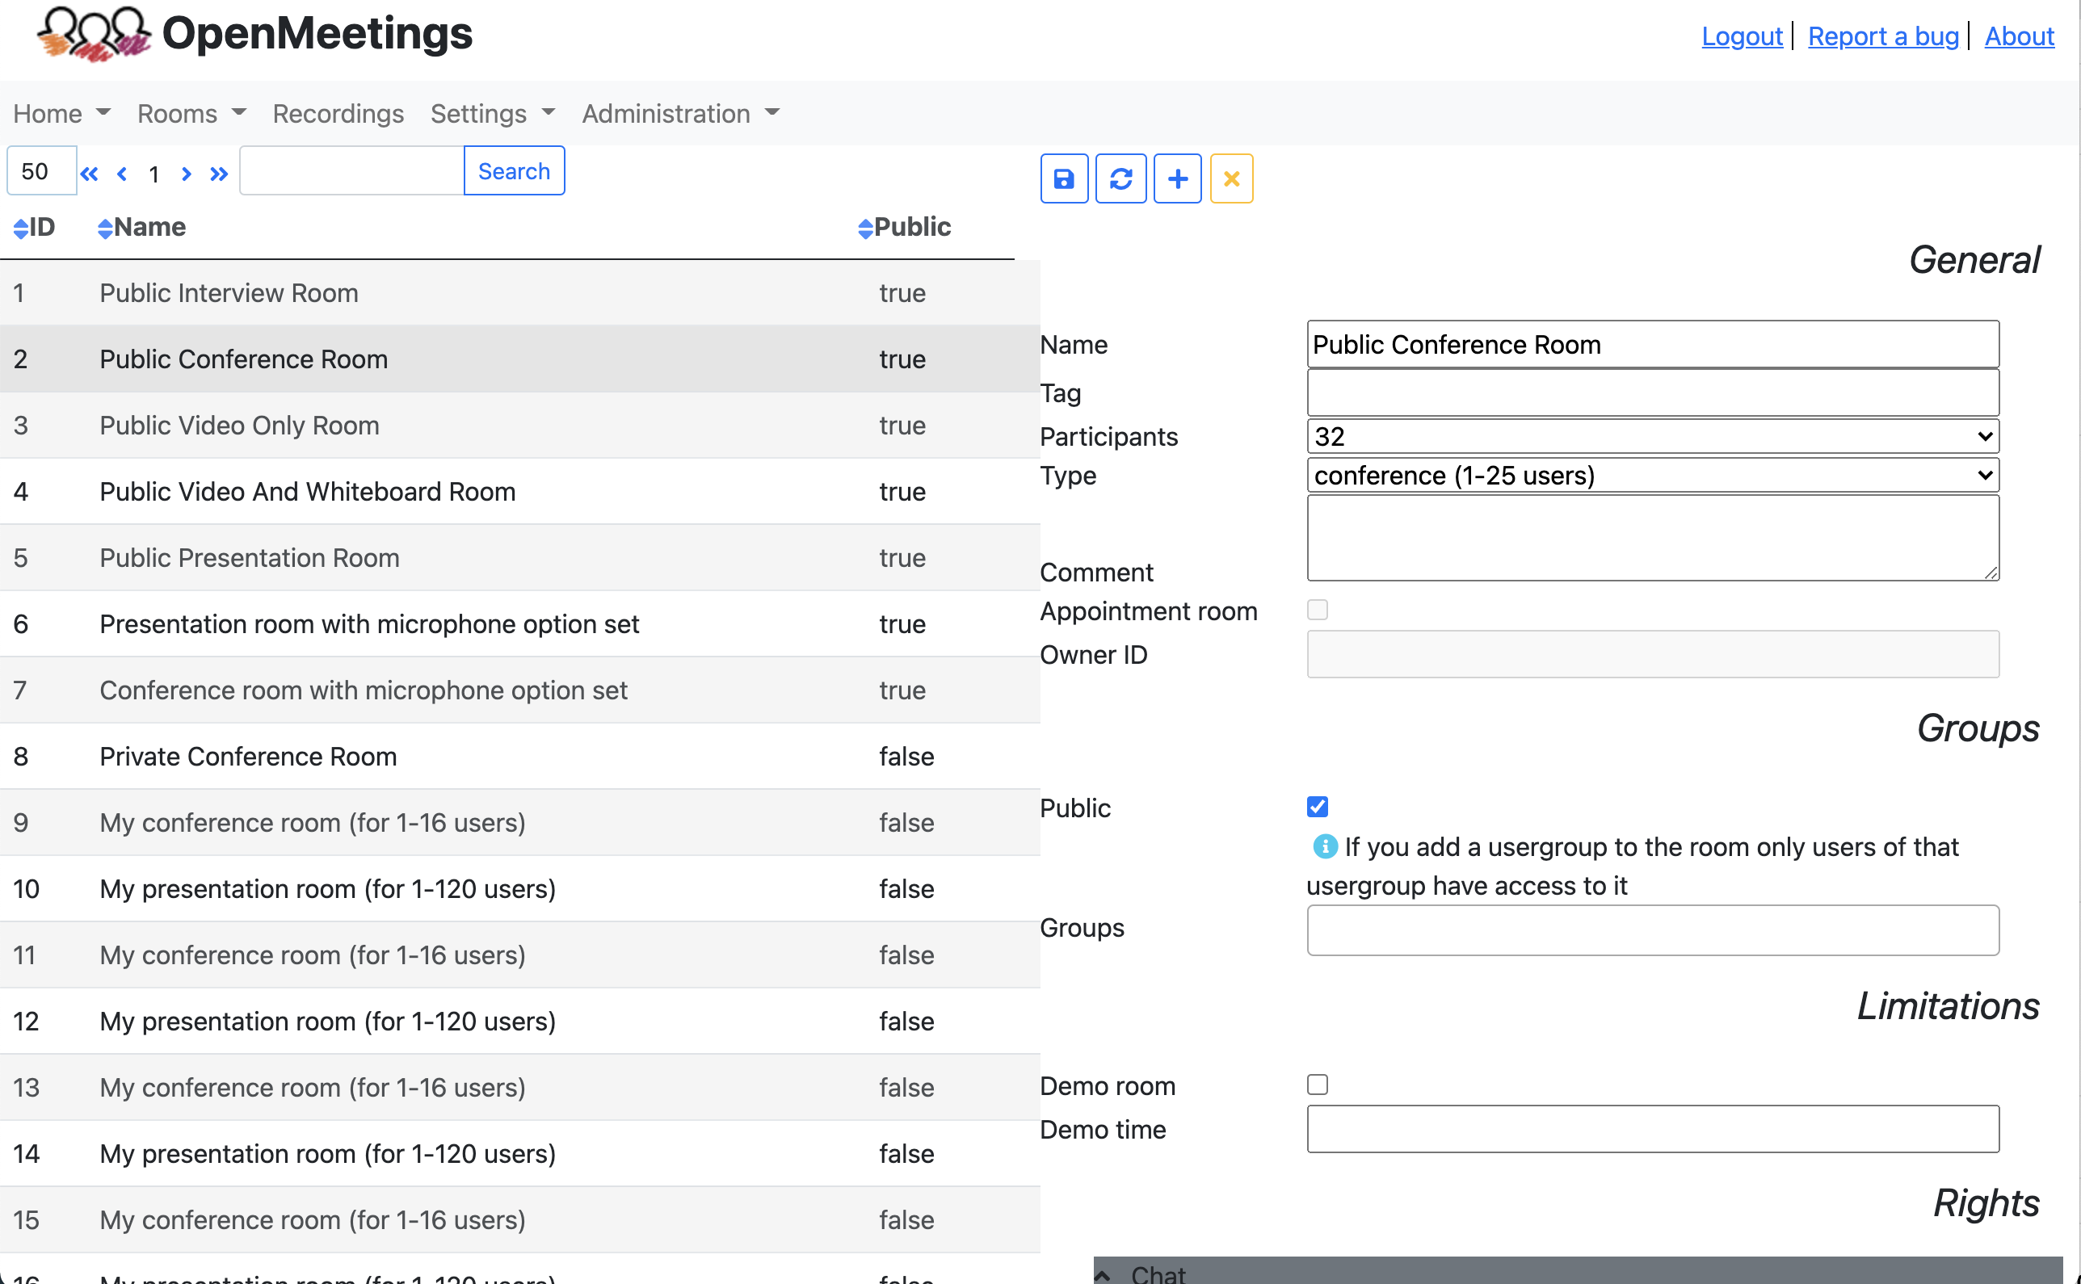Sort rooms by ID column arrow
This screenshot has height=1284, width=2081.
(x=21, y=228)
